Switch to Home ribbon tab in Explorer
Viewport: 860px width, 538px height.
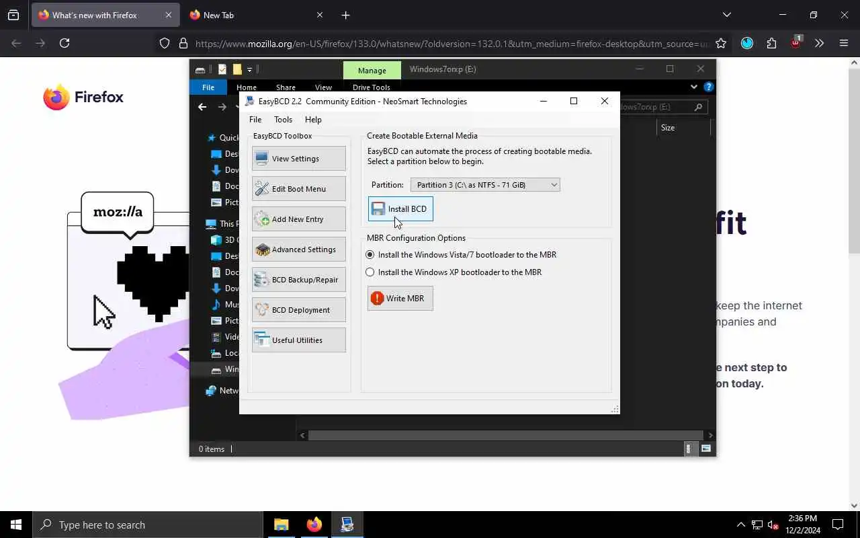coord(247,87)
